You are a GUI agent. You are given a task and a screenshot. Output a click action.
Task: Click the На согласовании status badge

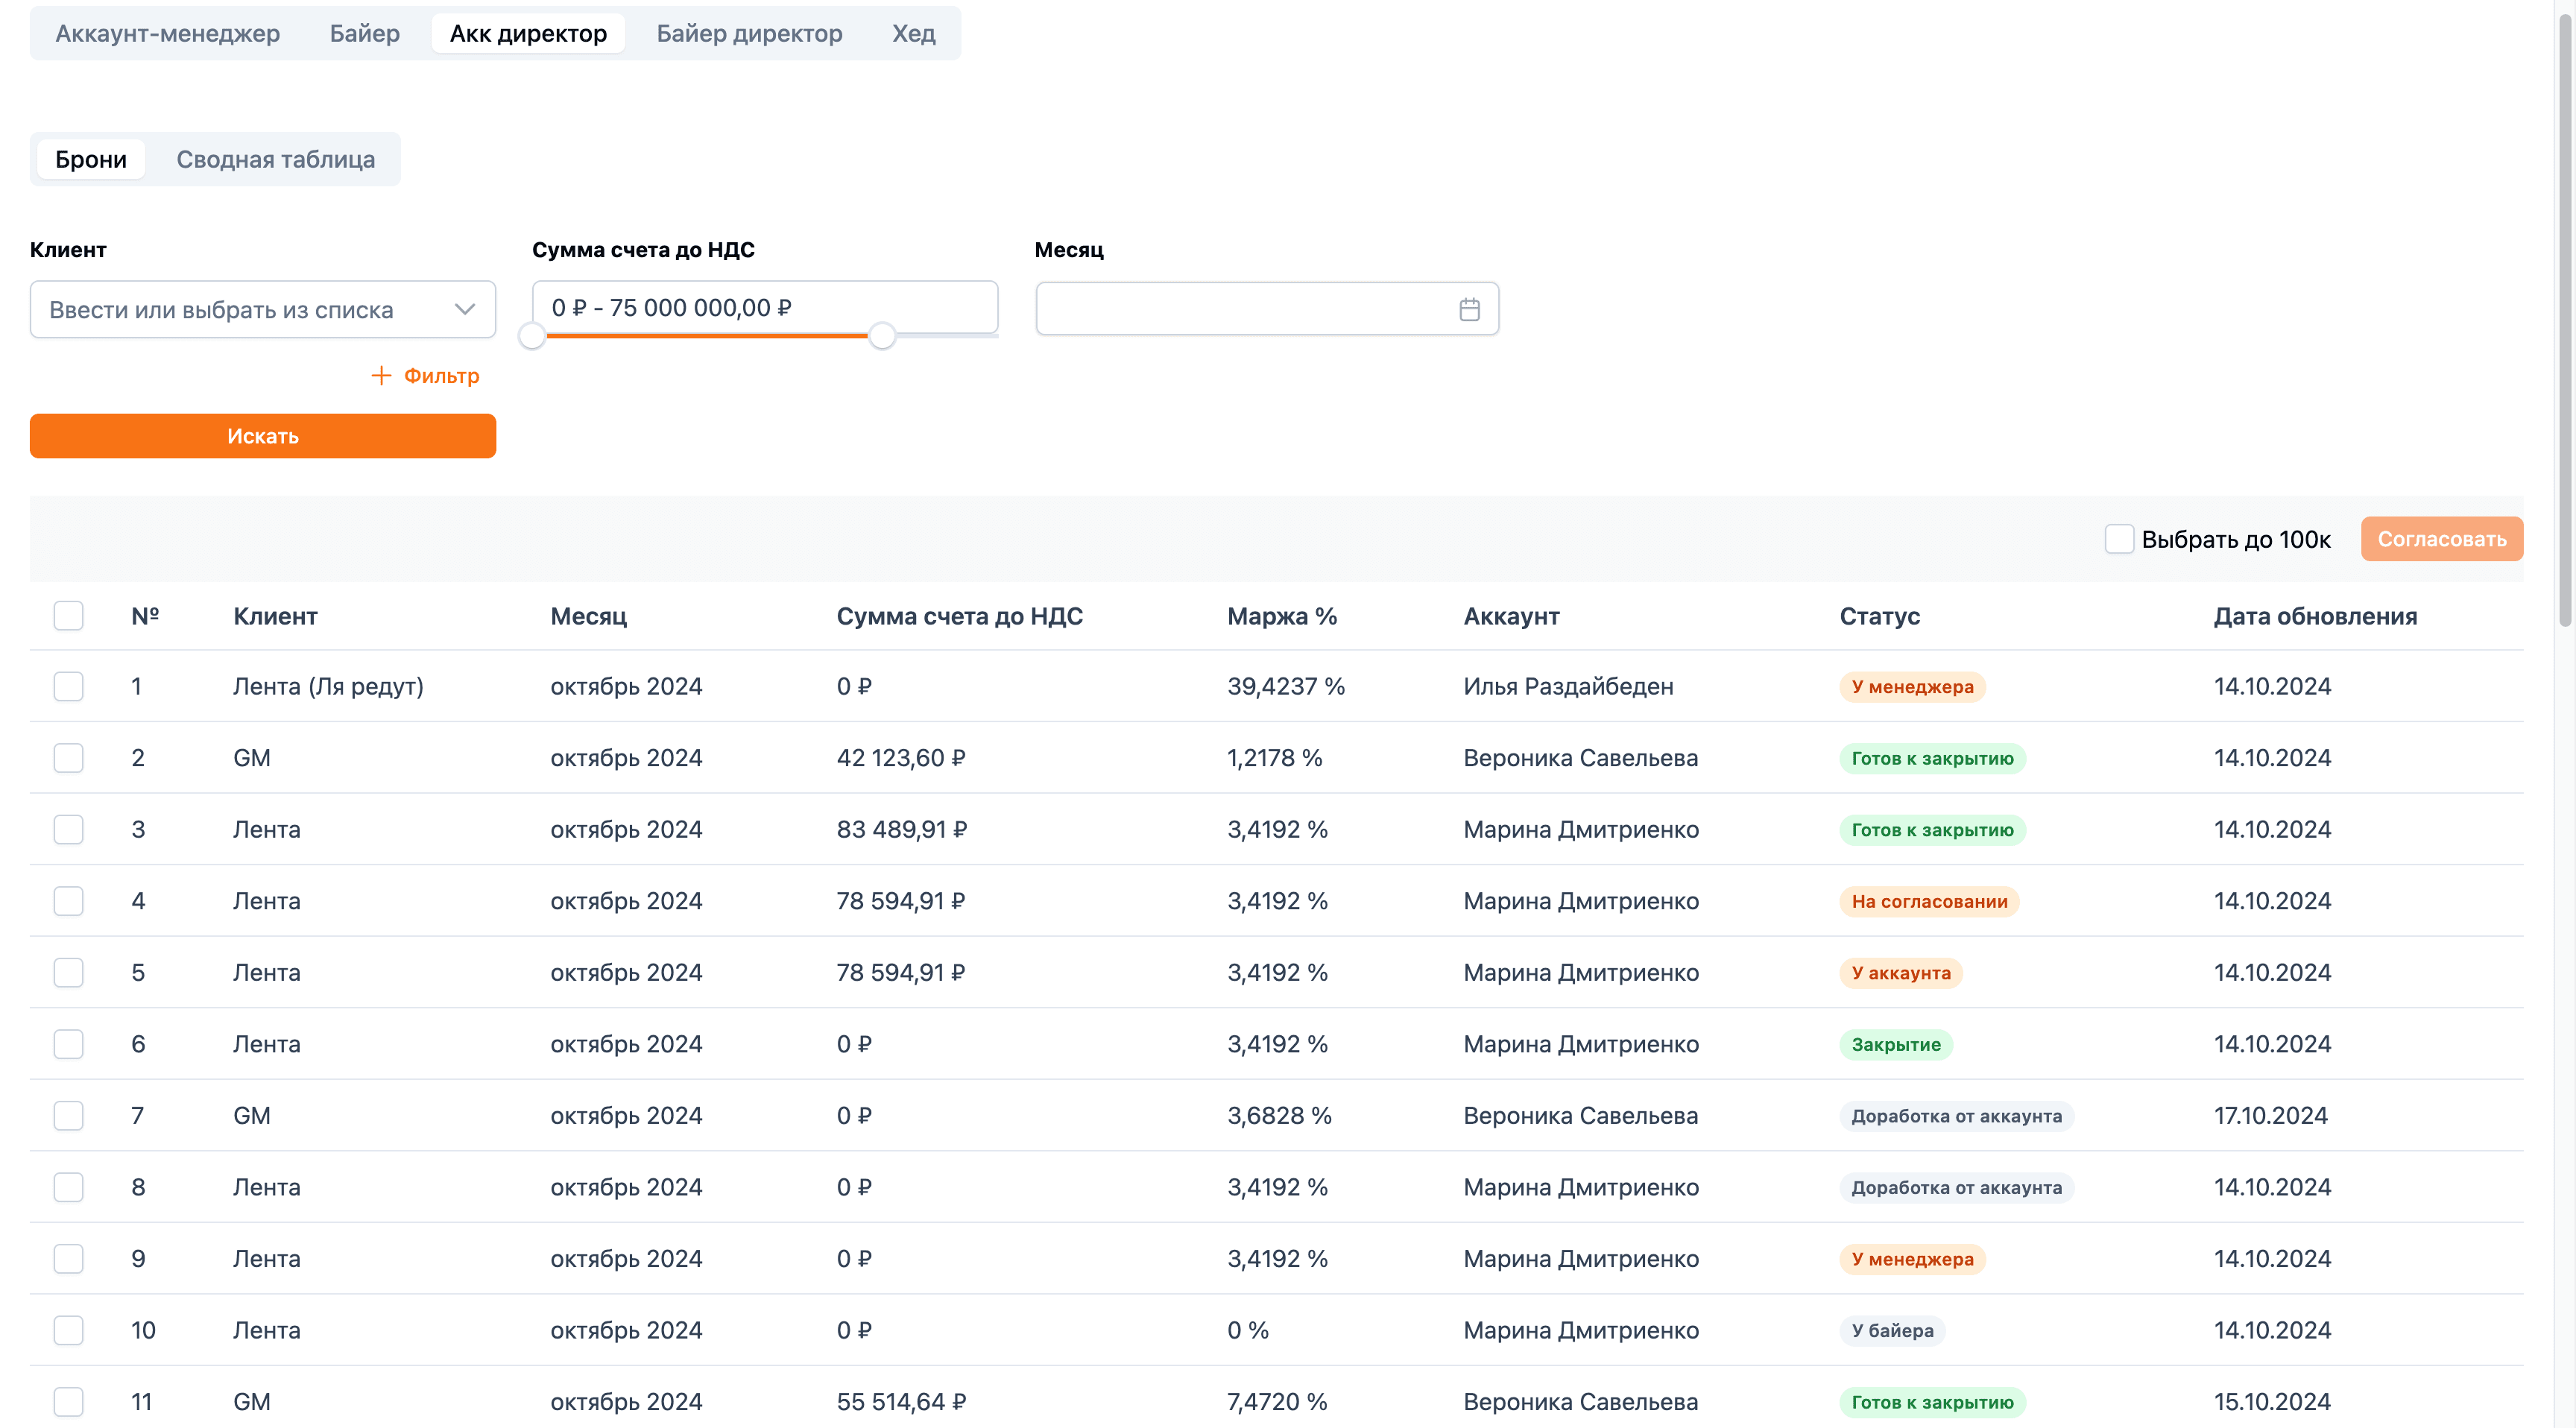[1929, 901]
